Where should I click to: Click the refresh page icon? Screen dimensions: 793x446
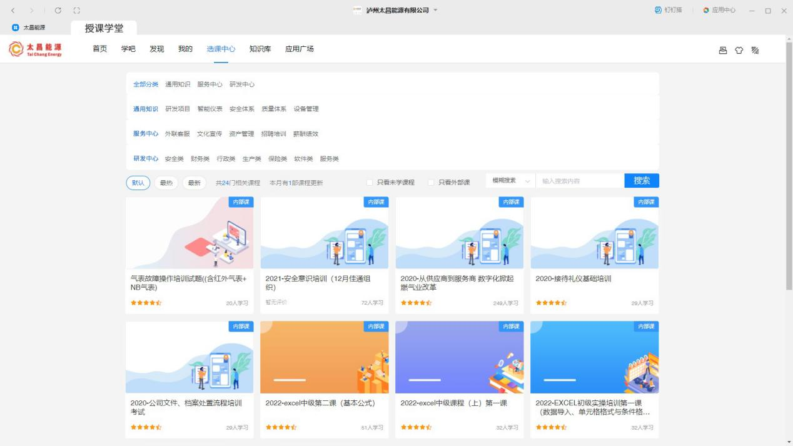pos(58,11)
